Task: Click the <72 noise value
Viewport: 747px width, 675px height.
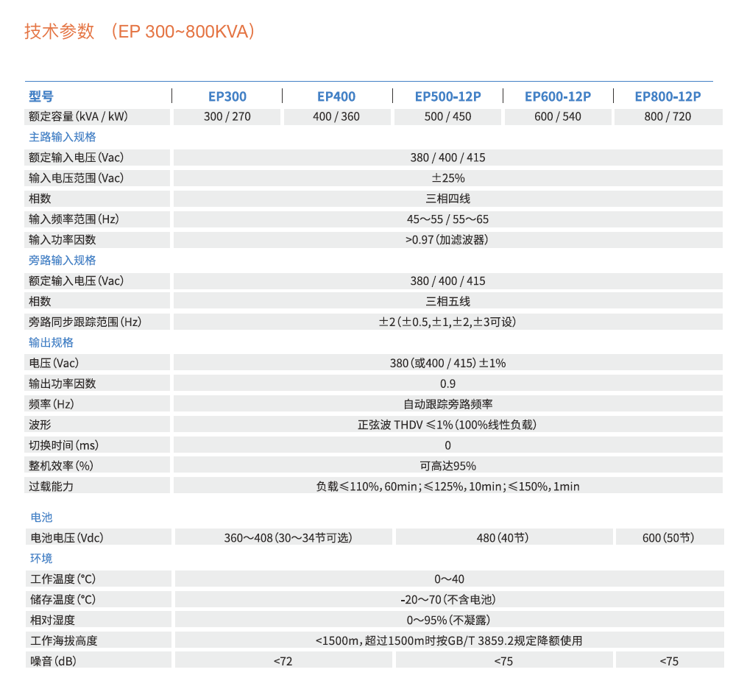Action: tap(283, 661)
